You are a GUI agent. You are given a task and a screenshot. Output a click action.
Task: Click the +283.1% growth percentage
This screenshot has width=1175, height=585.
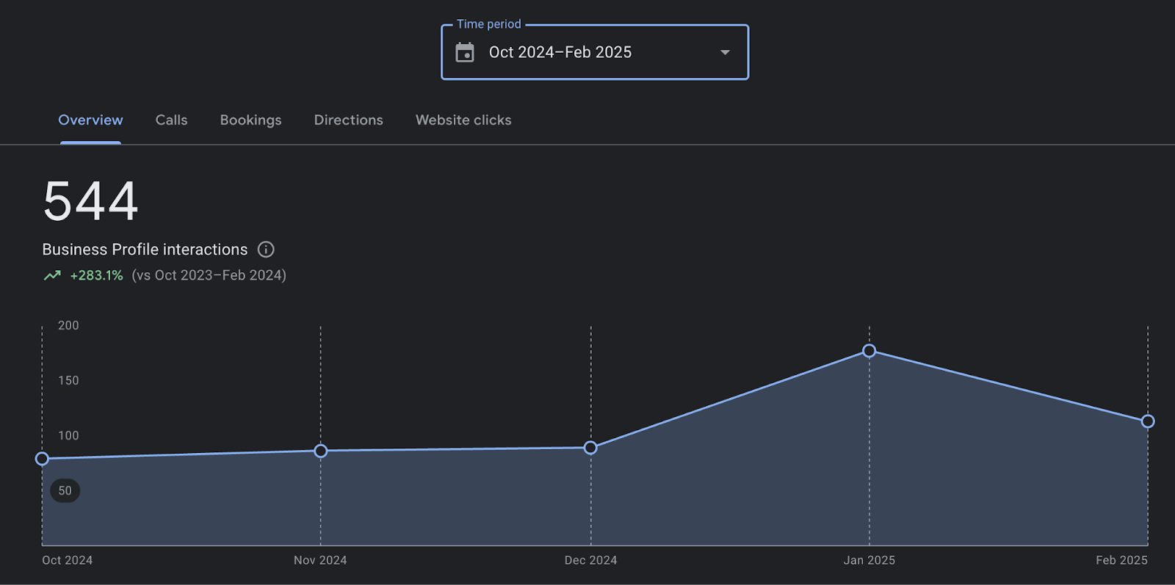(x=96, y=276)
